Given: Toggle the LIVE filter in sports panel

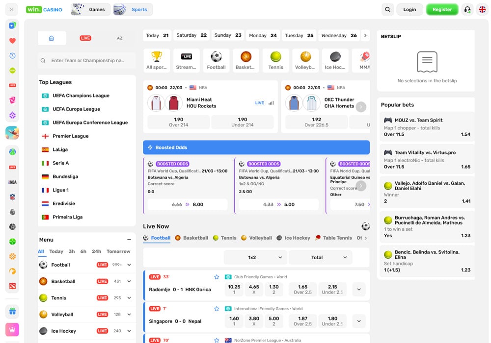Looking at the screenshot, I should 85,38.
